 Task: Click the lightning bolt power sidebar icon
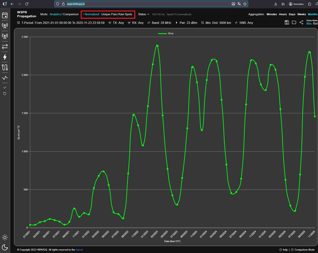(x=5, y=57)
